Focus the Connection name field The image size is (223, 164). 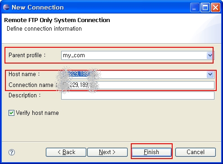tap(138, 85)
